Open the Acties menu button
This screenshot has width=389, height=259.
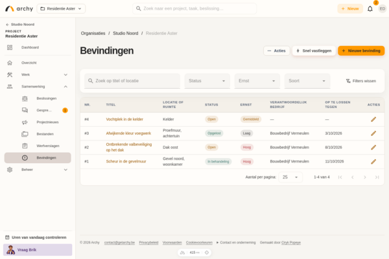(x=277, y=51)
